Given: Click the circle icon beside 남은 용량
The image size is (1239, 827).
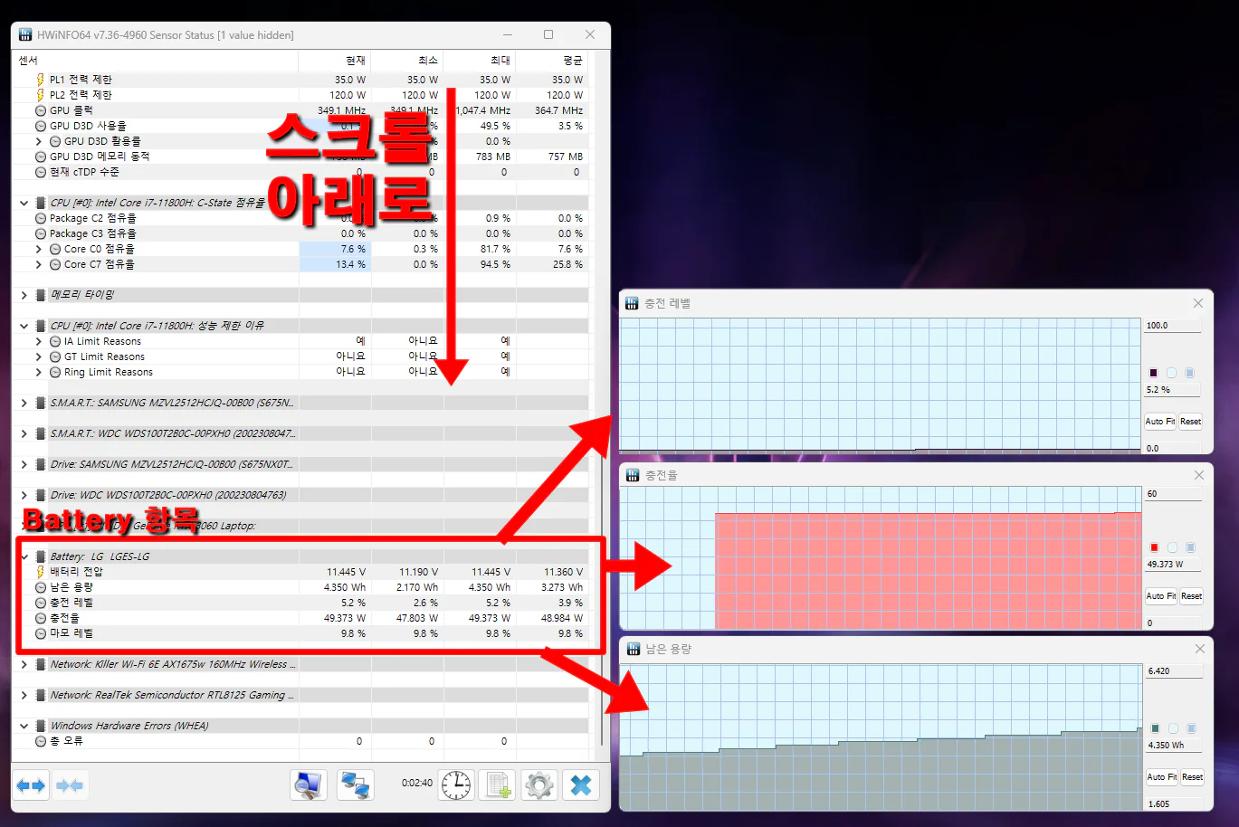Looking at the screenshot, I should [41, 587].
